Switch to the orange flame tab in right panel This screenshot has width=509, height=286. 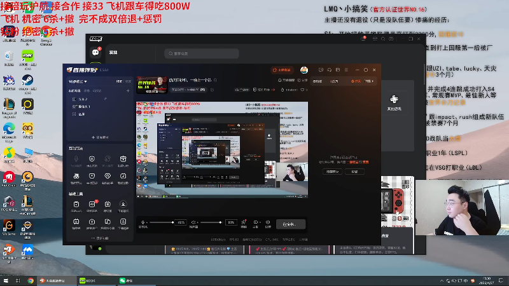356,81
